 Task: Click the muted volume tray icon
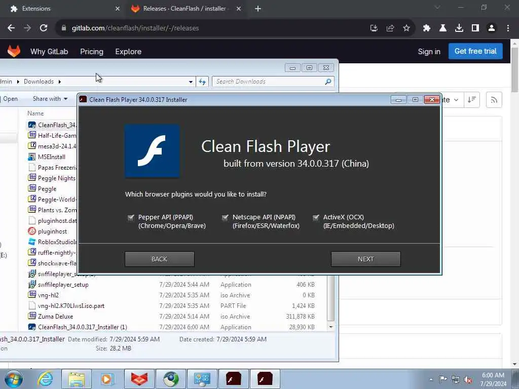coord(468,379)
